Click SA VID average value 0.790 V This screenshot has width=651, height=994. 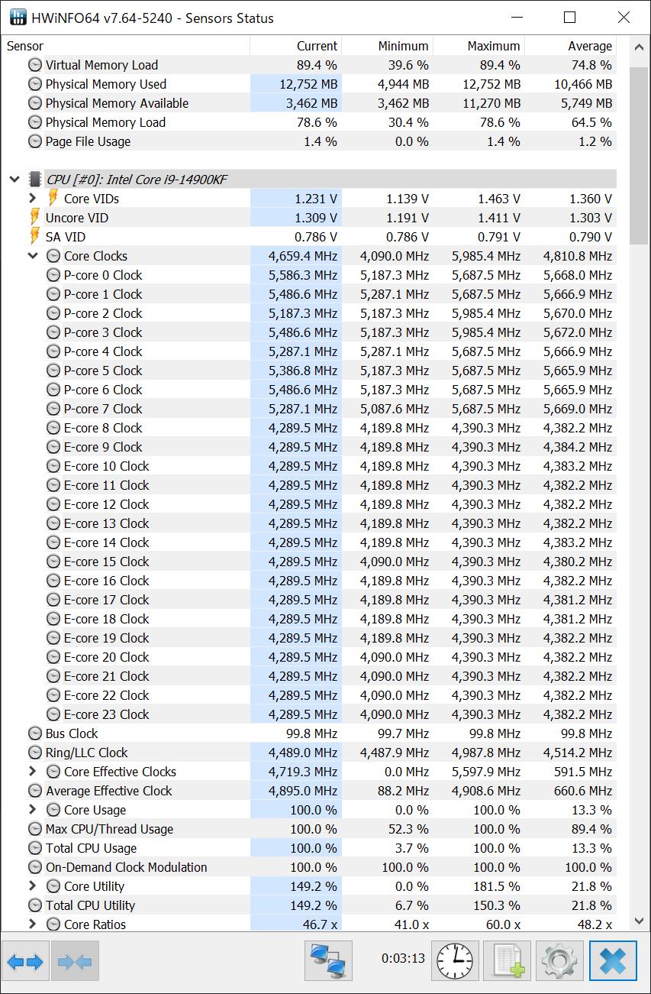[591, 237]
